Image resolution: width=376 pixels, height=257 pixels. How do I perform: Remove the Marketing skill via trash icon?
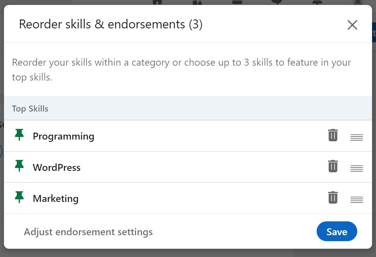[x=333, y=198]
